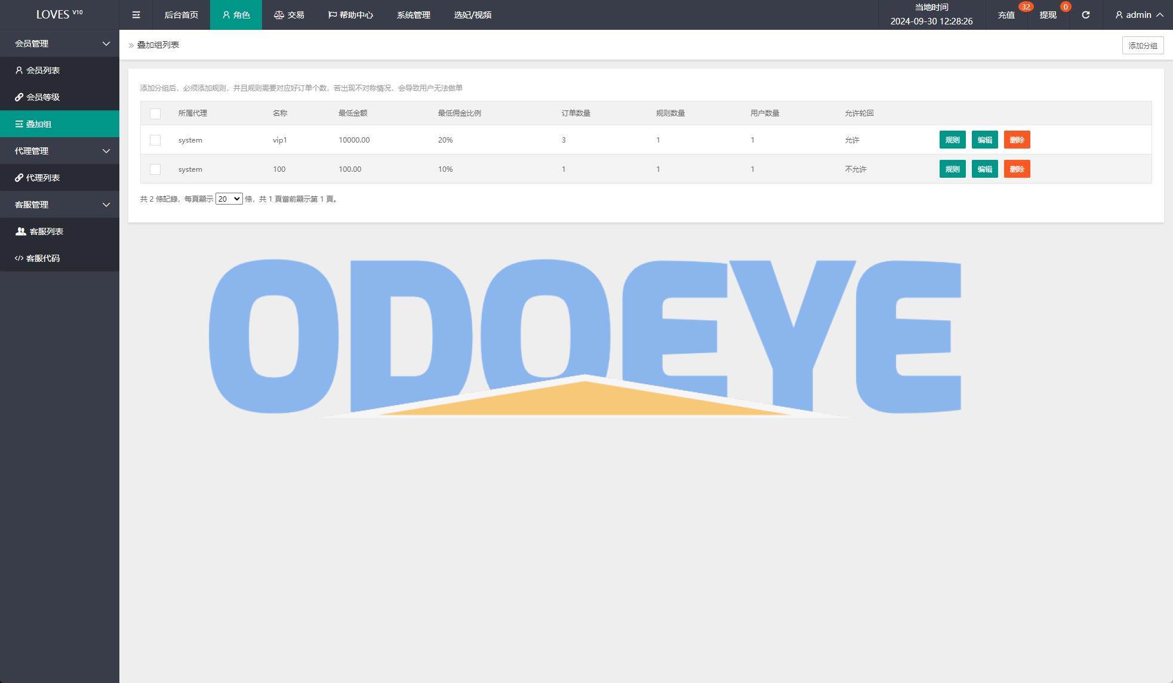This screenshot has height=683, width=1173.
Task: Open 充值 notifications link
Action: pos(1006,15)
